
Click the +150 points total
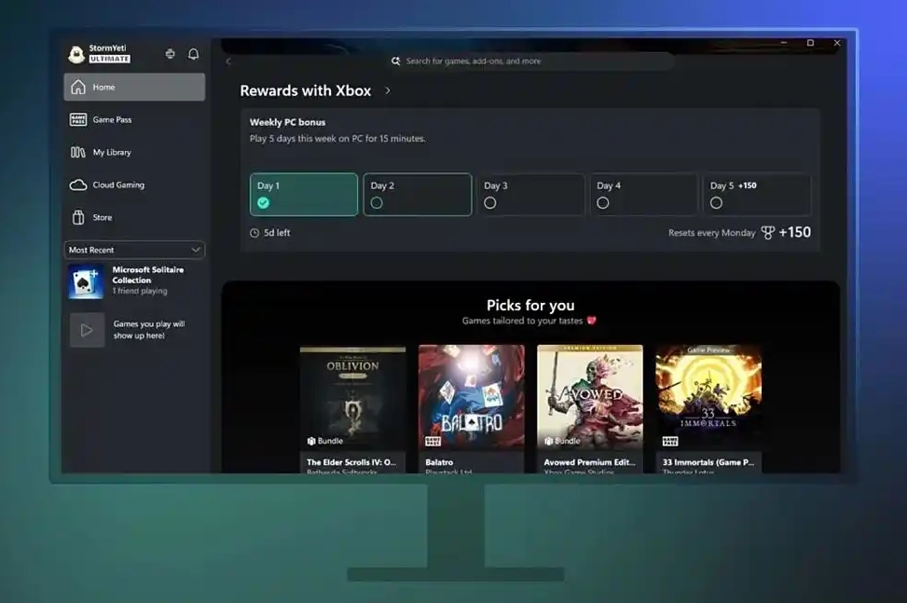795,232
